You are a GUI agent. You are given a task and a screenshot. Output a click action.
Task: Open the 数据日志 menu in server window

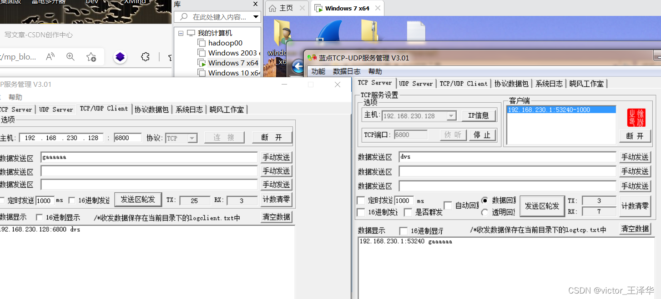pyautogui.click(x=347, y=71)
